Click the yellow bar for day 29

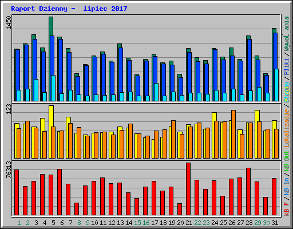(257, 116)
